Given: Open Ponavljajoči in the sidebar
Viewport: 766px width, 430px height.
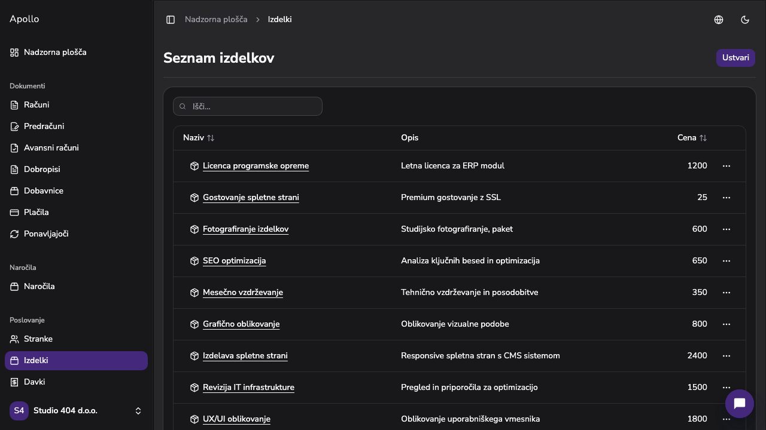Looking at the screenshot, I should pyautogui.click(x=76, y=234).
